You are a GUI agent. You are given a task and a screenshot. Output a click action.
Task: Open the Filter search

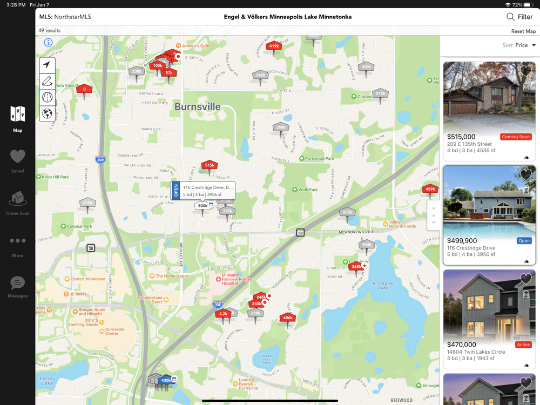[519, 17]
